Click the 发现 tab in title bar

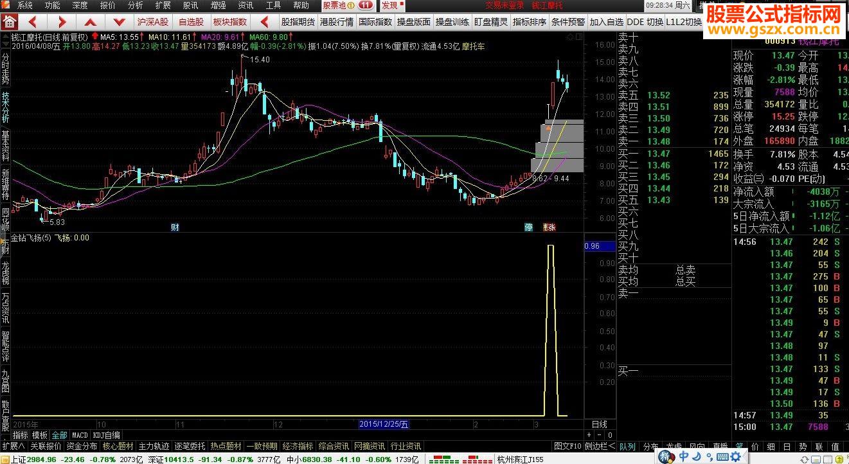tap(392, 5)
